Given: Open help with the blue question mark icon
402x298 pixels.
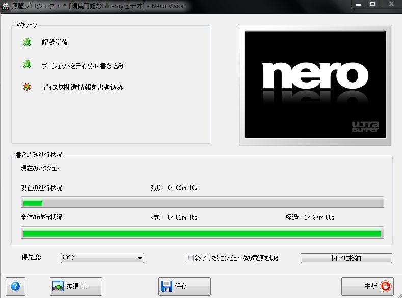Looking at the screenshot, I should point(15,286).
